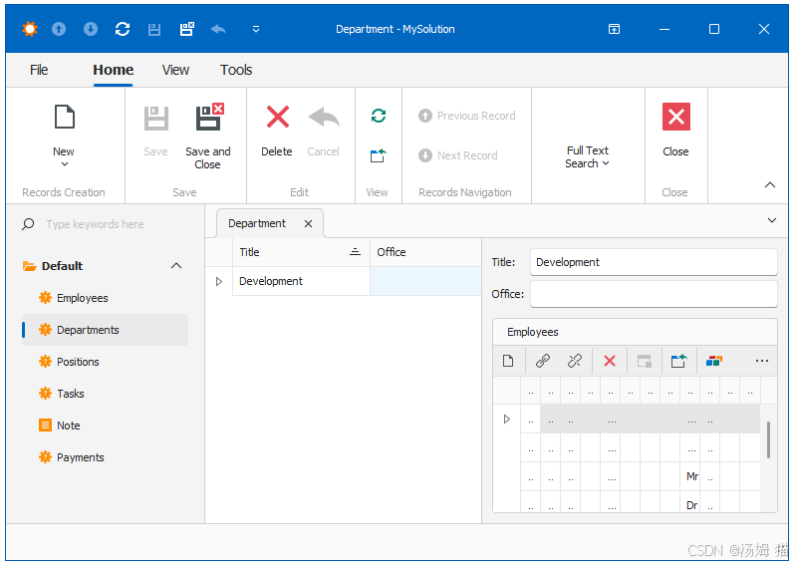Click the Save ribbon button
796x564 pixels.
(155, 130)
